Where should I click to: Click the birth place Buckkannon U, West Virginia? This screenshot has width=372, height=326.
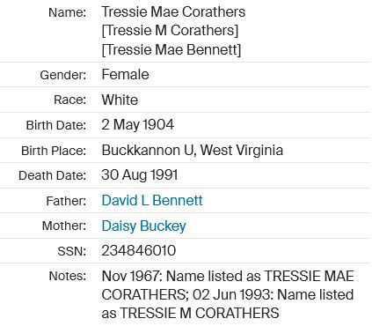pos(192,151)
